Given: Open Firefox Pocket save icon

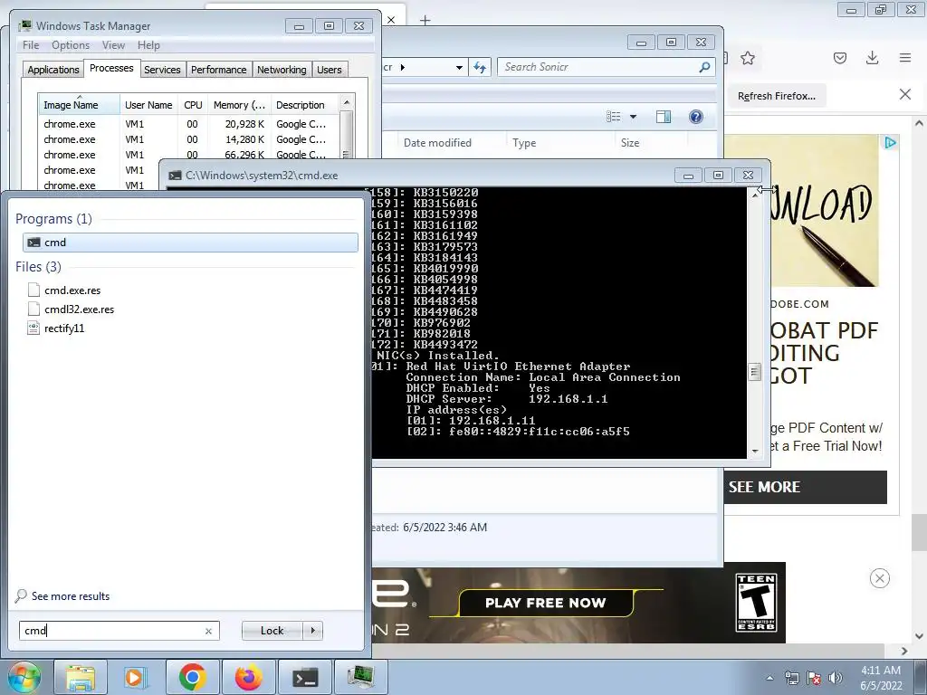Looking at the screenshot, I should coord(840,58).
